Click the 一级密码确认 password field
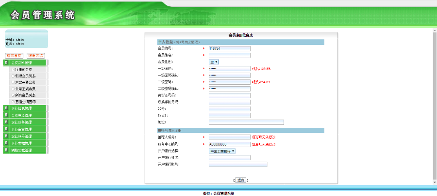 tap(230, 75)
